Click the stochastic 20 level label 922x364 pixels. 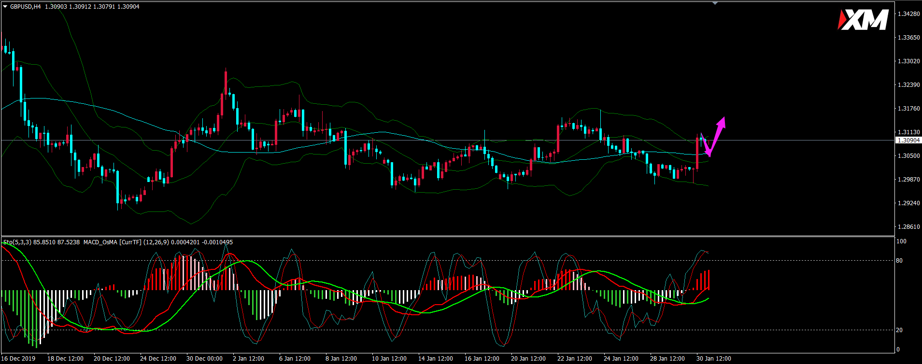pyautogui.click(x=899, y=330)
